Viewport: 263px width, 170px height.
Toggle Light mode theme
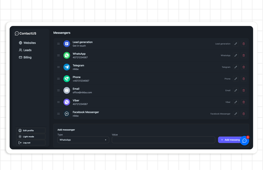click(31, 137)
